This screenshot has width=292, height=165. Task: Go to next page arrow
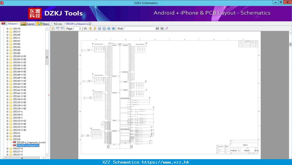[x=95, y=29]
